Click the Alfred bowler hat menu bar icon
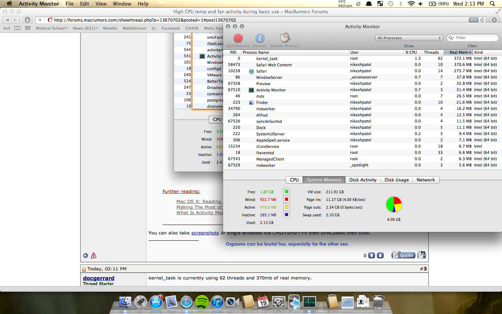Image resolution: width=502 pixels, height=314 pixels. tap(369, 4)
